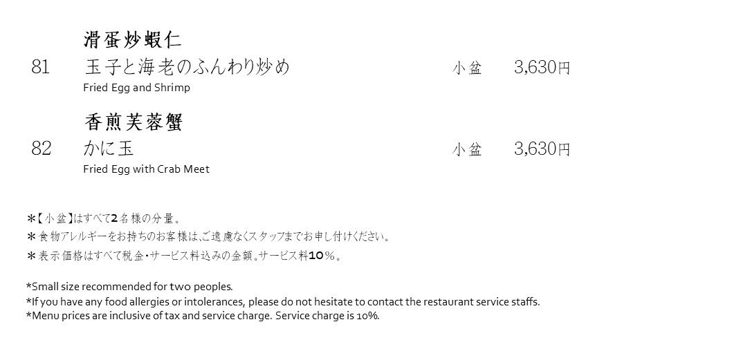Select the Japanese name 玉子と海老のふんわり炒め

(186, 68)
